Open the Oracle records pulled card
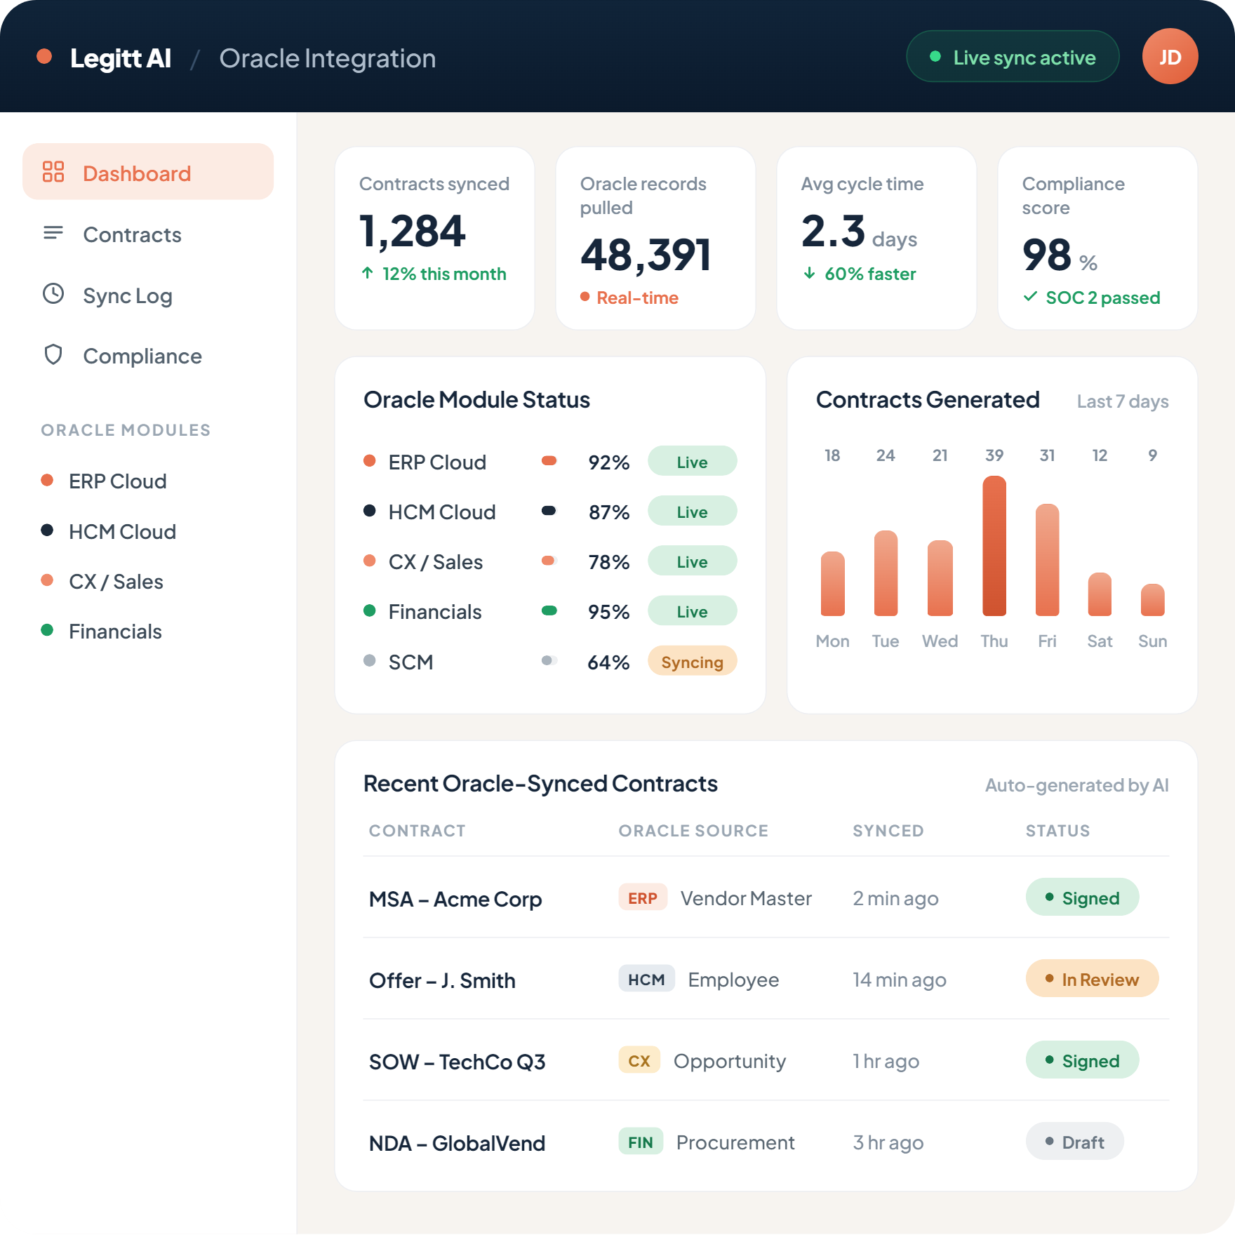The image size is (1235, 1235). (x=656, y=238)
